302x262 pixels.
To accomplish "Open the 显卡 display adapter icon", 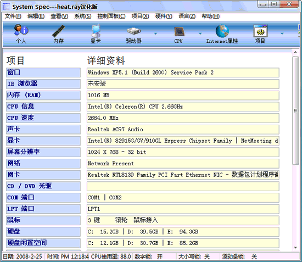I will tap(96, 34).
